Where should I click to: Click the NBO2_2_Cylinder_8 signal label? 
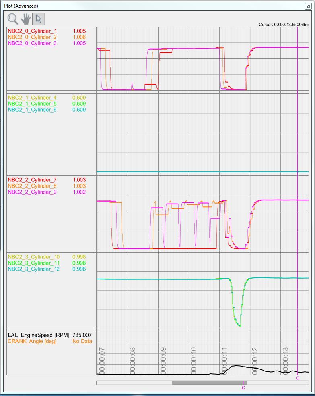(33, 186)
